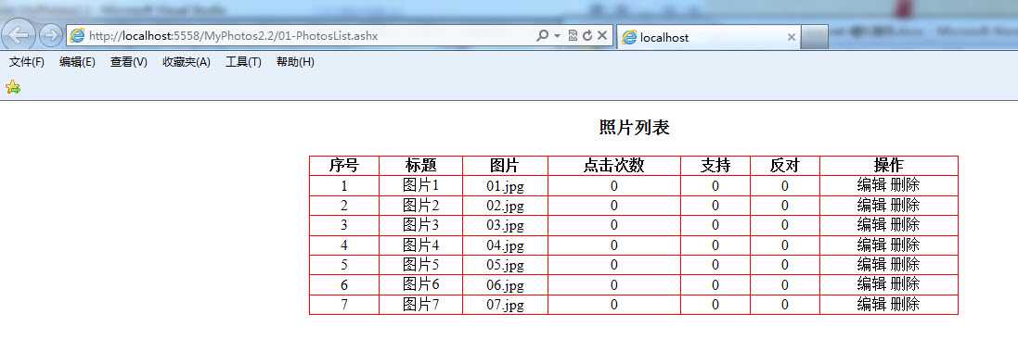This screenshot has height=339, width=1018.
Task: Click the 01.jpg cell
Action: pyautogui.click(x=505, y=186)
